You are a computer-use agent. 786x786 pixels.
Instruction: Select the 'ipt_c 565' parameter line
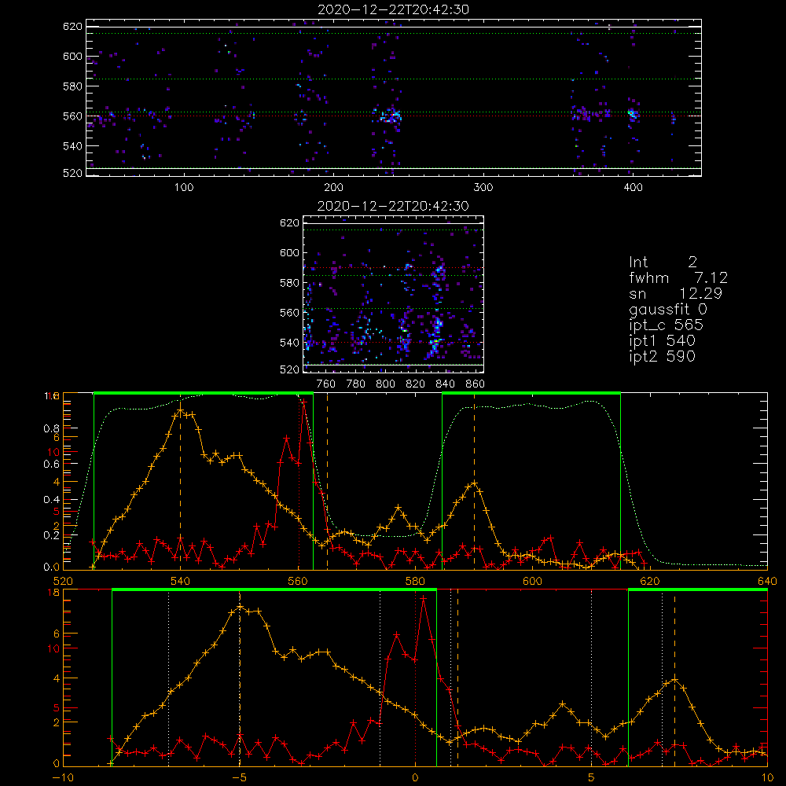point(667,325)
